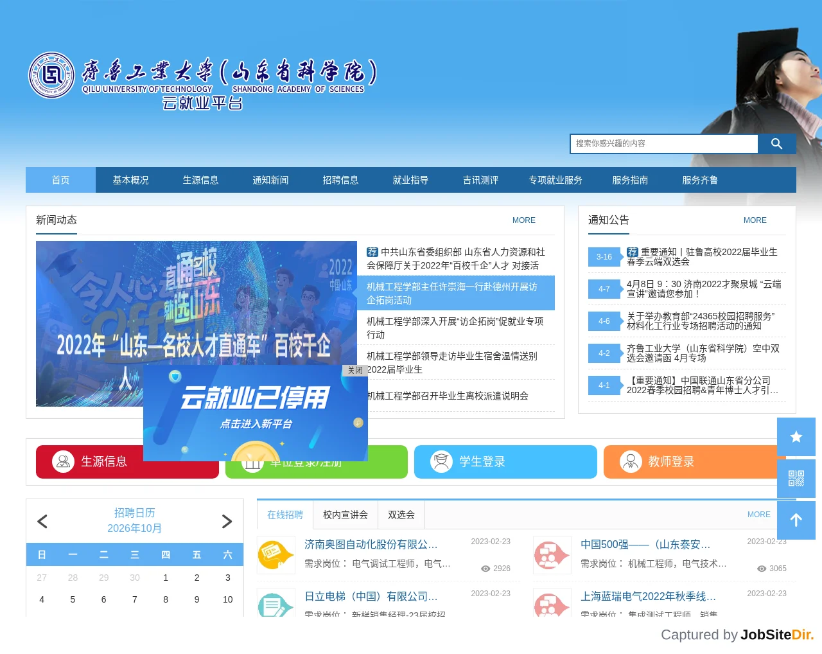Click the student login graduate icon

(x=441, y=461)
